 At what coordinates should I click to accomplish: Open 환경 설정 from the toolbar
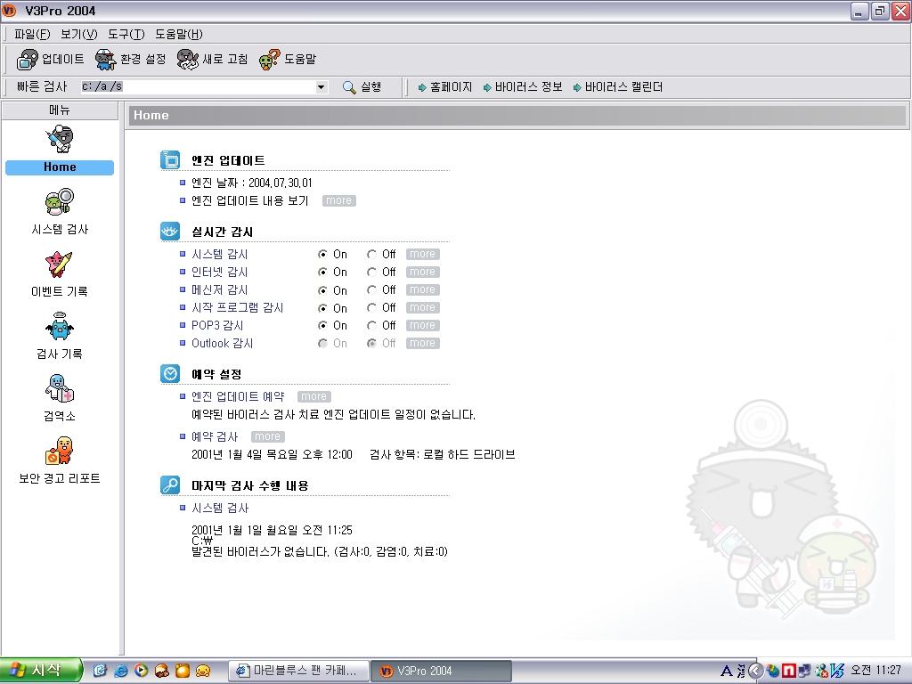tap(106, 60)
